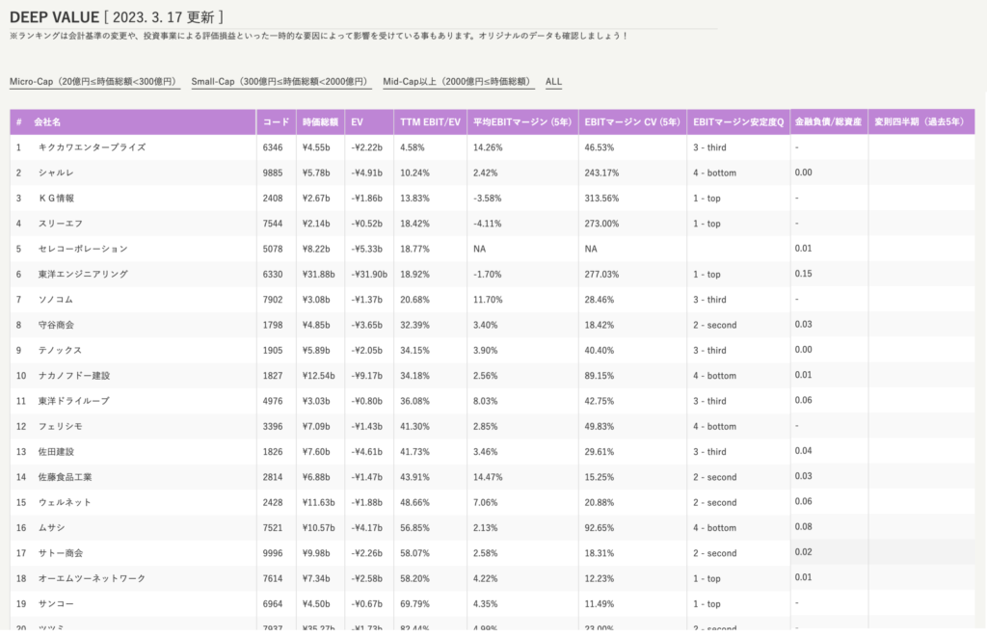
Task: Sort by the コード column header
Action: click(276, 122)
